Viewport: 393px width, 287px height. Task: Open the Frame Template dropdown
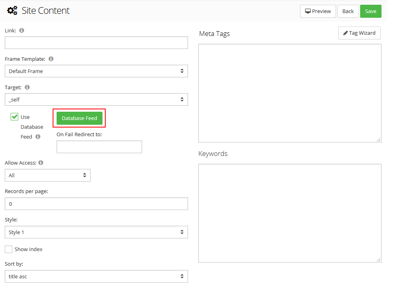coord(96,71)
